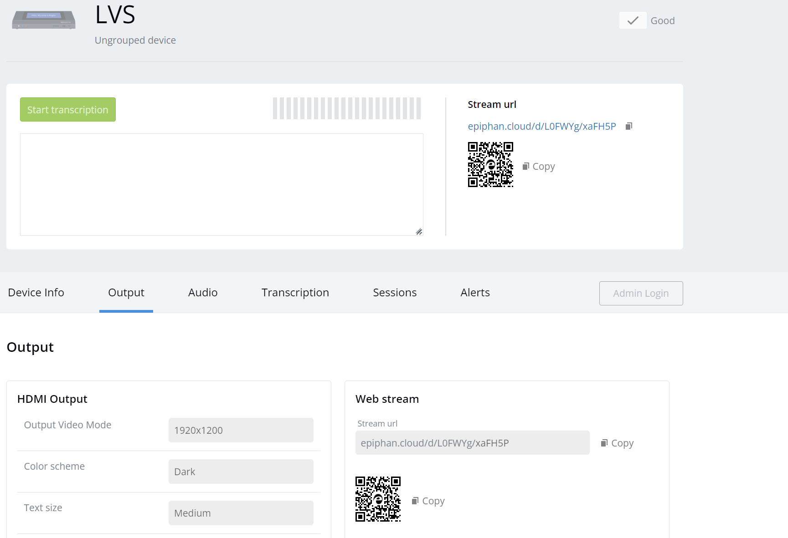Screen dimensions: 788x538
Task: Open the Text size Medium selector
Action: pos(241,513)
